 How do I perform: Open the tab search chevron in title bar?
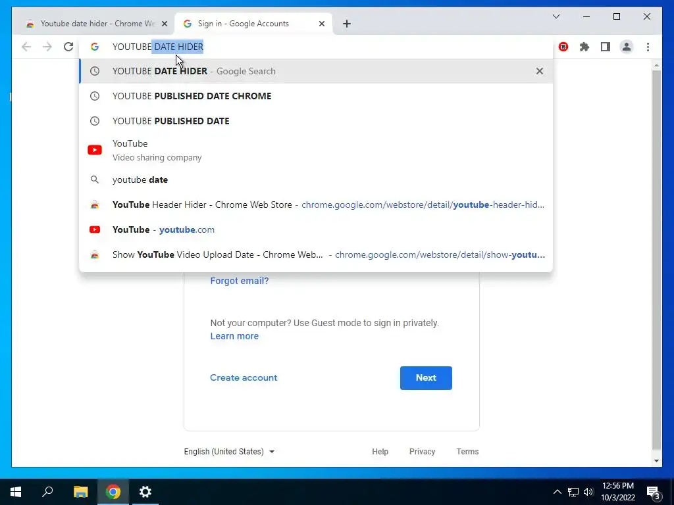coord(556,16)
